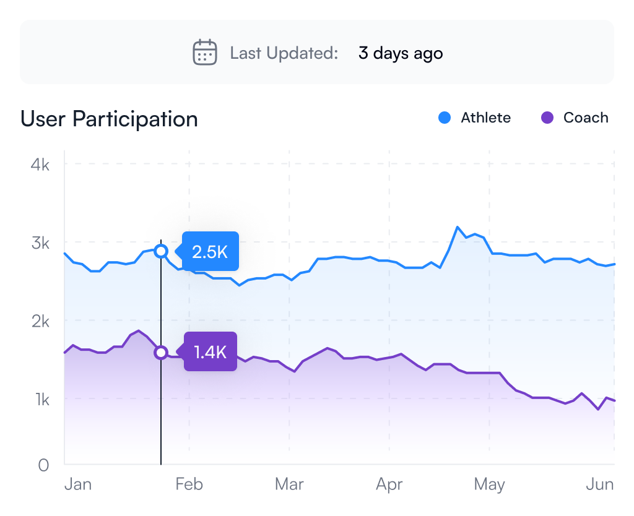Select the blue Athlete data point marker

pos(161,251)
